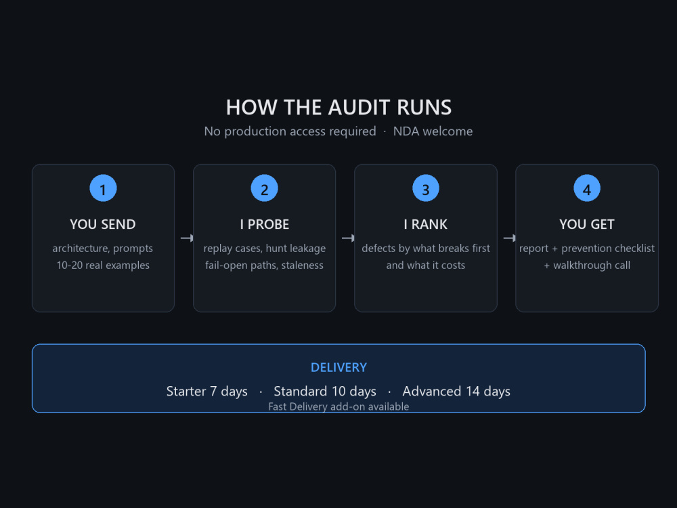The height and width of the screenshot is (508, 677).
Task: Click 'Advanced 14 days' text
Action: [x=456, y=391]
